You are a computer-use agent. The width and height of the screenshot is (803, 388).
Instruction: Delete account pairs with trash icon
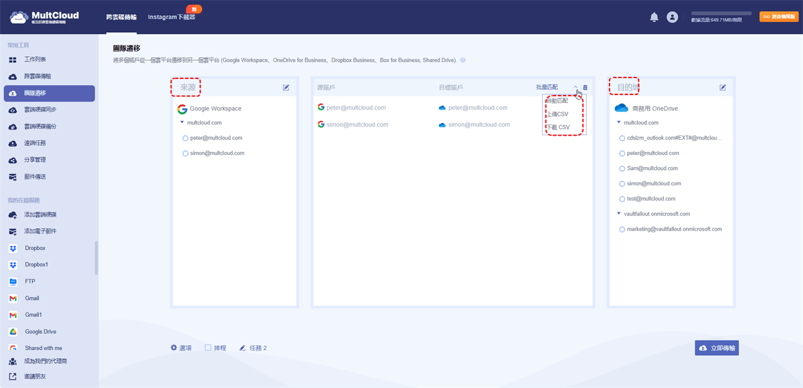pyautogui.click(x=585, y=88)
